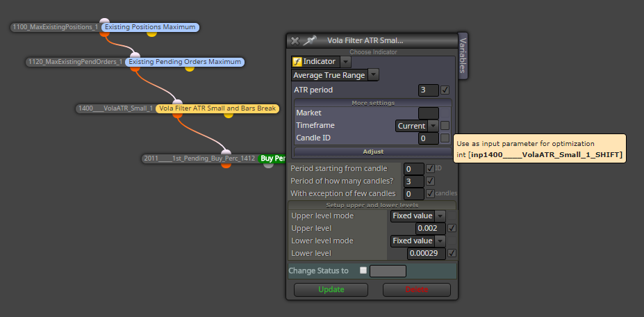Click input connector above Existing Positions Maximum block
The image size is (644, 317).
(105, 21)
